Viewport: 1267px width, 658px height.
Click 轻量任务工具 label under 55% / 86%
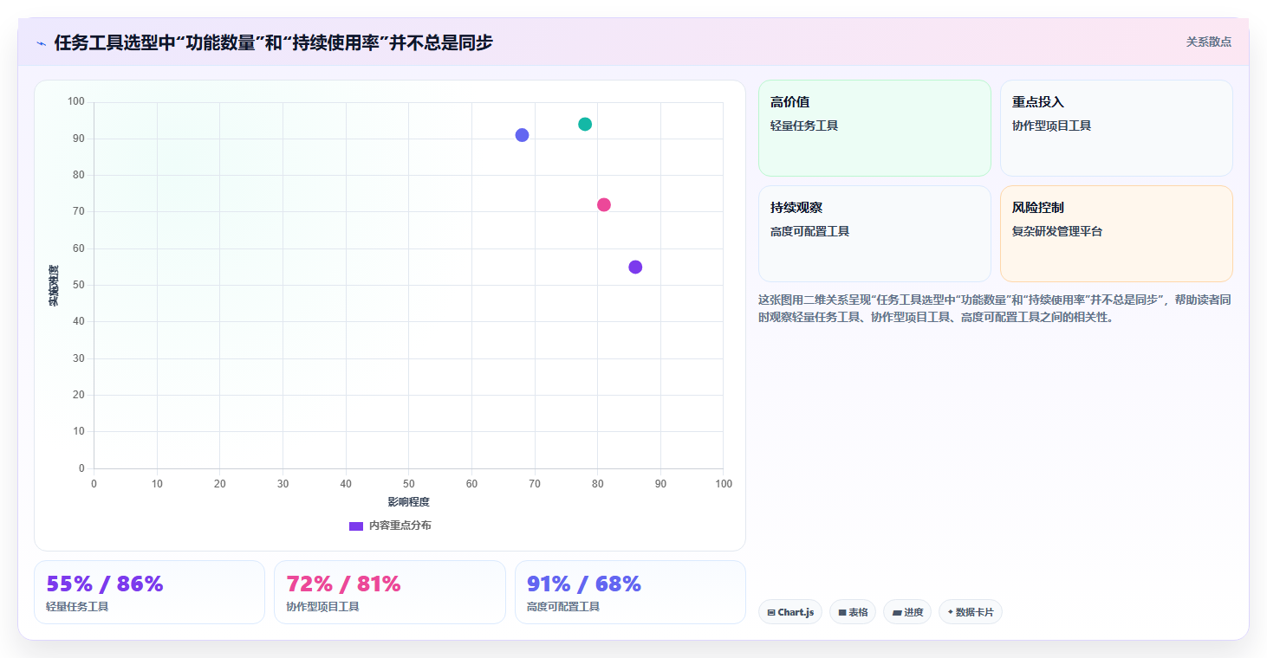tap(77, 607)
